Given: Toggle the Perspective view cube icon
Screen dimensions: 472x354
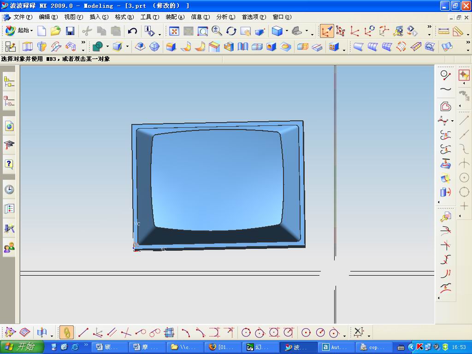Looking at the screenshot, I should click(260, 31).
